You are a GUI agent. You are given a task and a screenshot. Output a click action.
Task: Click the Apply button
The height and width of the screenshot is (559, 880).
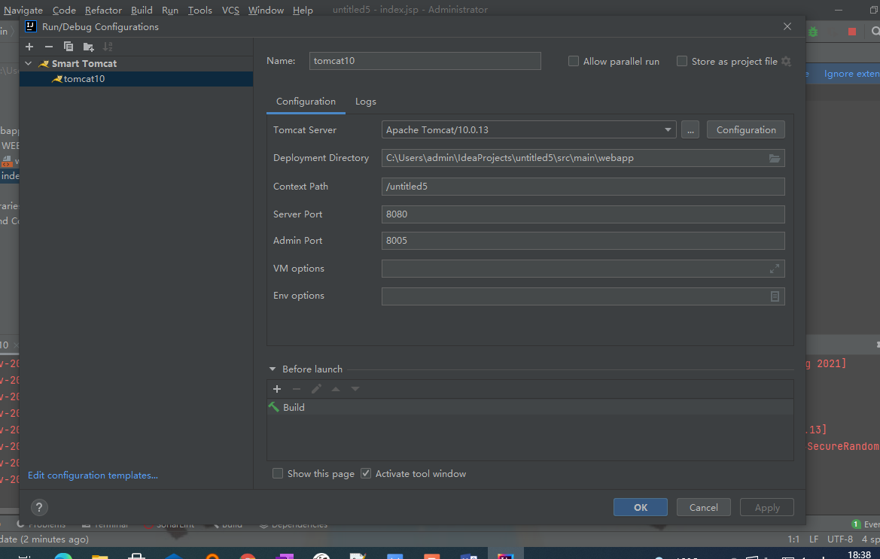[x=767, y=507]
